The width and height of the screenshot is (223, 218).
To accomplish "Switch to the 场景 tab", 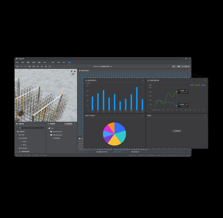I will click(x=53, y=62).
